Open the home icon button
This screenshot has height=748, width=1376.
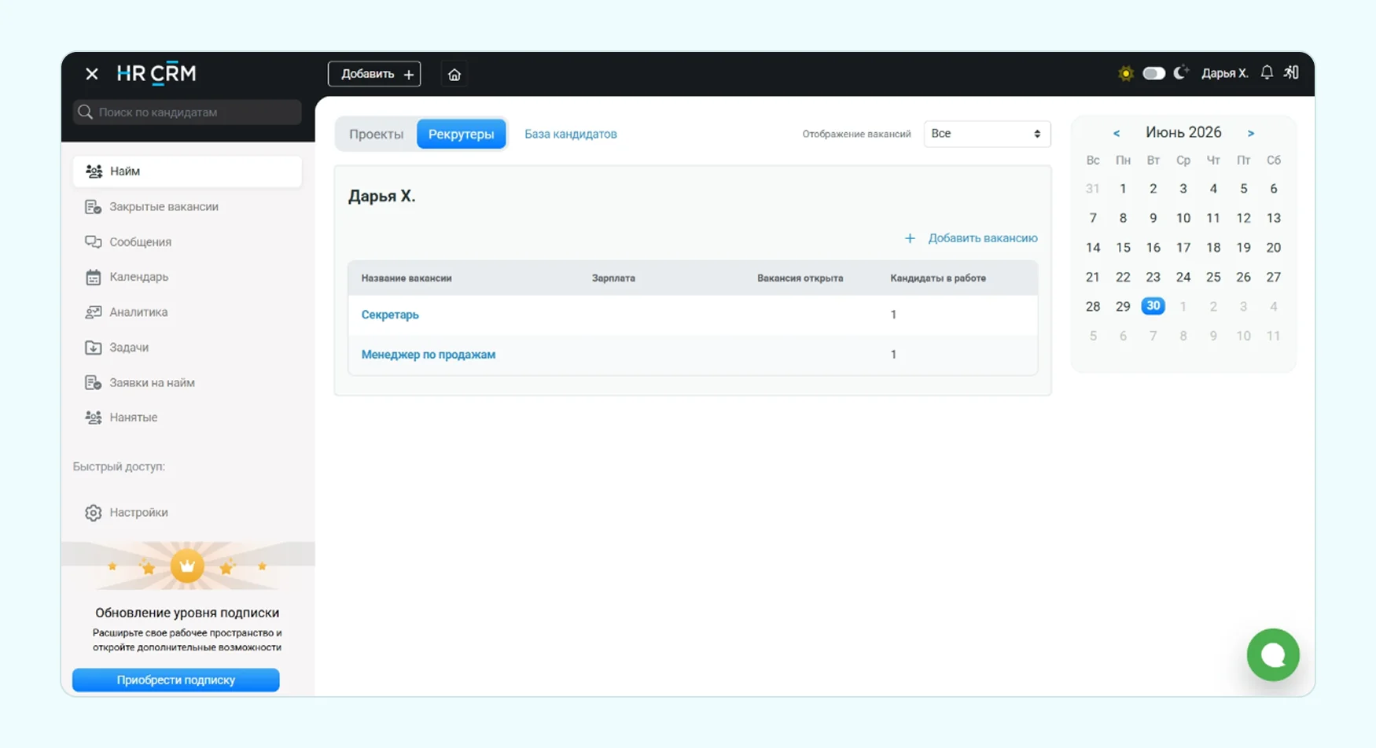454,74
